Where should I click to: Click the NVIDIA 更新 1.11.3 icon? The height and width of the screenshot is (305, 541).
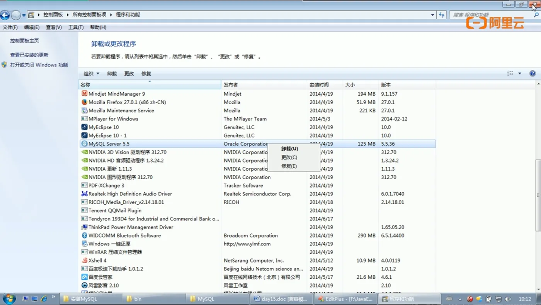pos(84,169)
